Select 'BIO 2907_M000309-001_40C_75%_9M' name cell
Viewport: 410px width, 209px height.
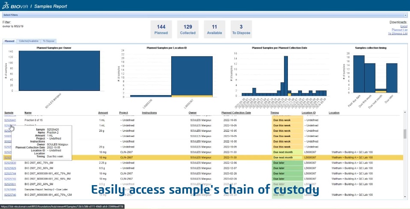(x=47, y=174)
